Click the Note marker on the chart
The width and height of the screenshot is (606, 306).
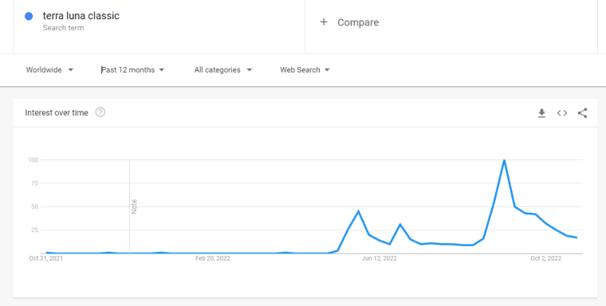pyautogui.click(x=135, y=206)
